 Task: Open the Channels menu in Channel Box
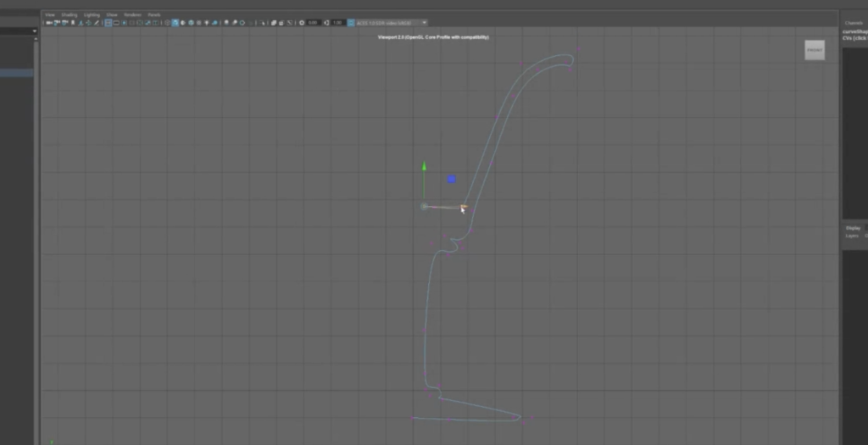(x=854, y=23)
